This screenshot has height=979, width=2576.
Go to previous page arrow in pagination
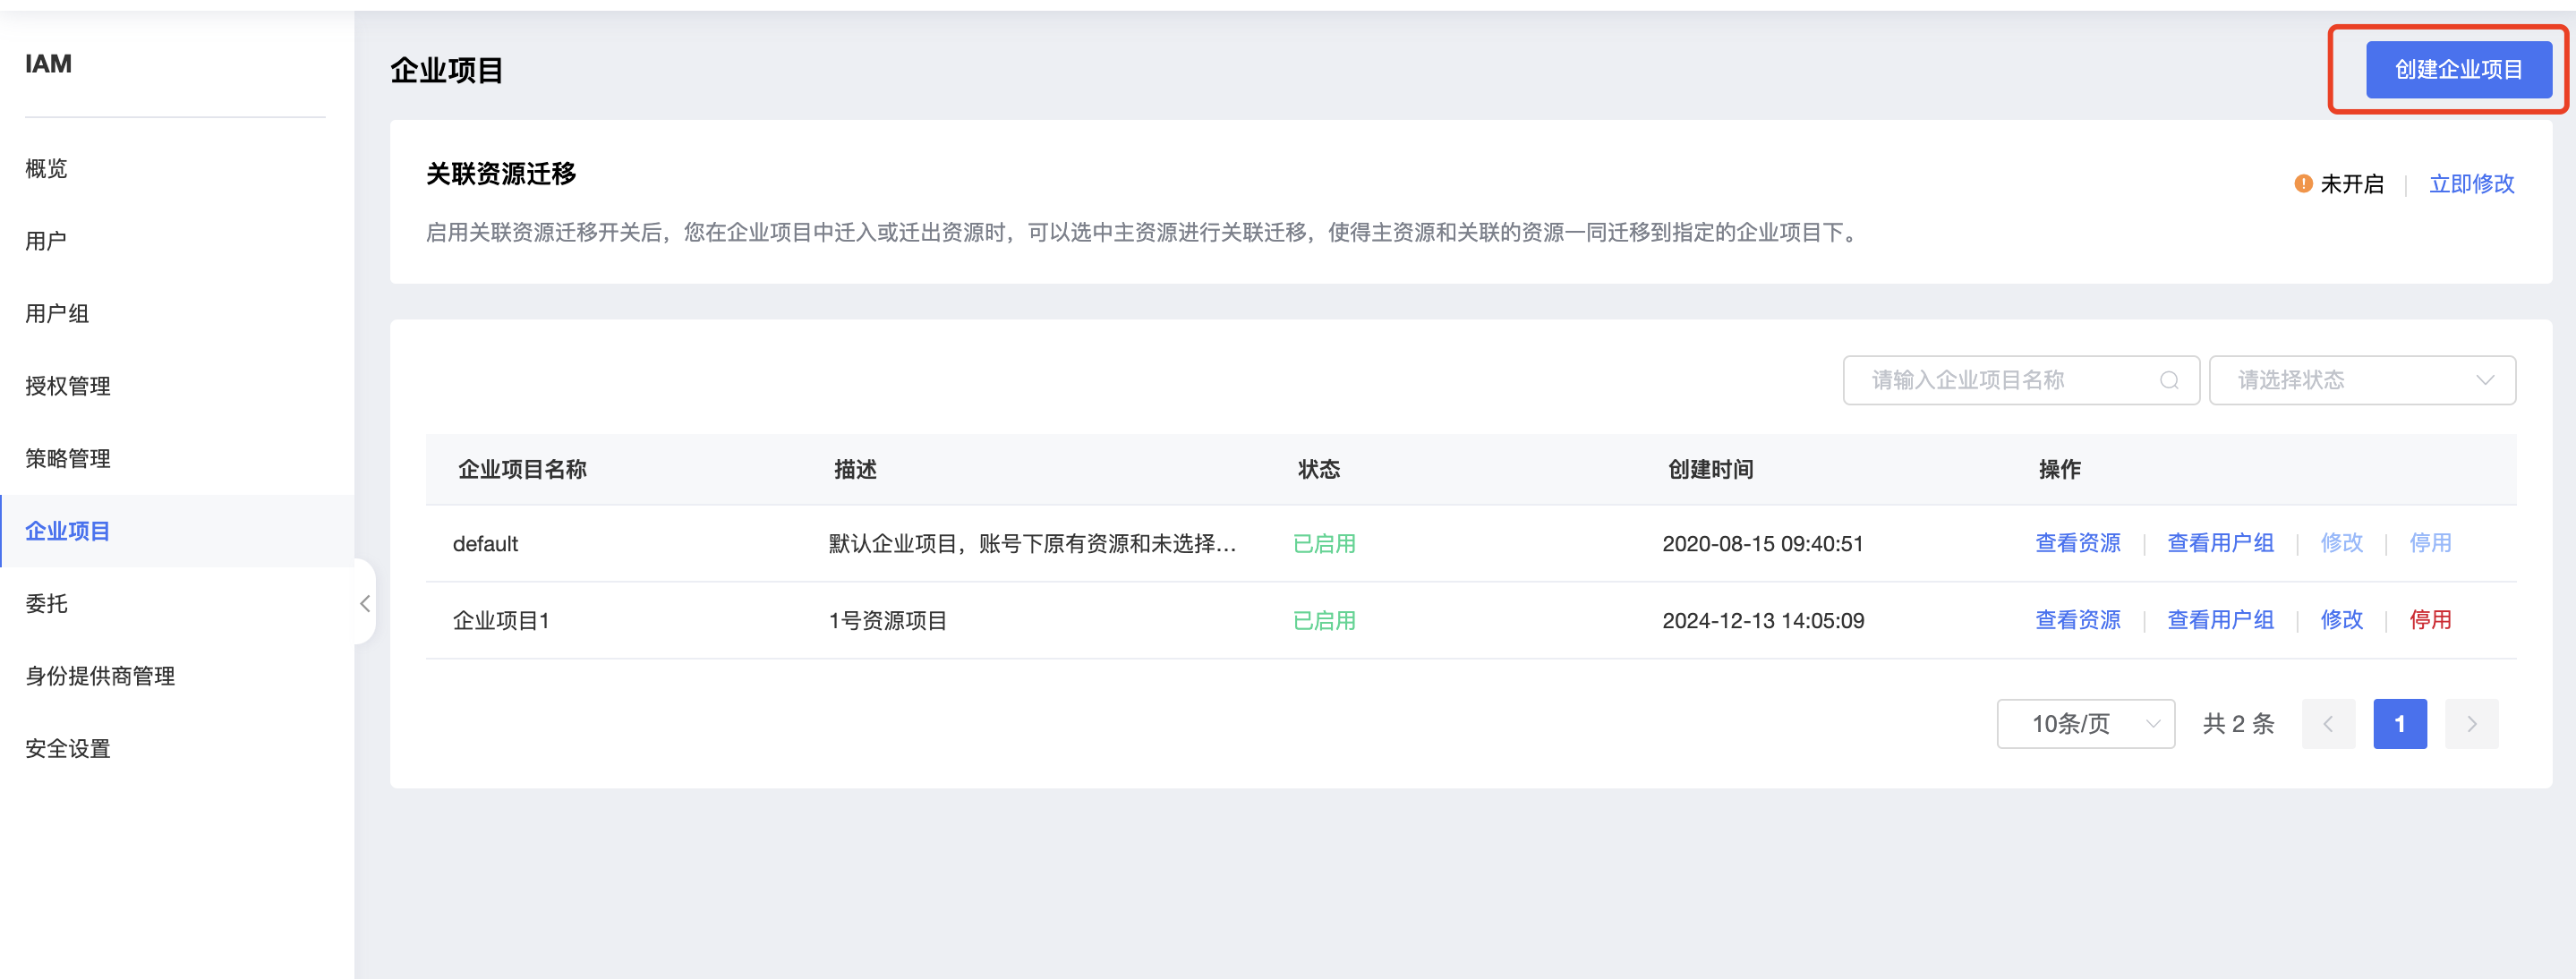coord(2328,723)
